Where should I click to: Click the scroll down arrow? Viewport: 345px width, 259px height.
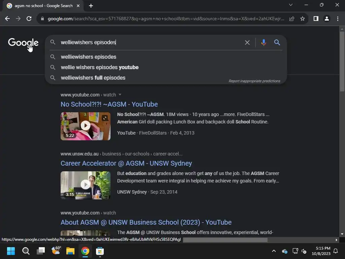(x=342, y=234)
